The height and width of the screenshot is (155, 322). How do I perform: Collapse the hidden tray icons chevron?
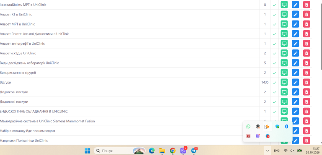(267, 151)
